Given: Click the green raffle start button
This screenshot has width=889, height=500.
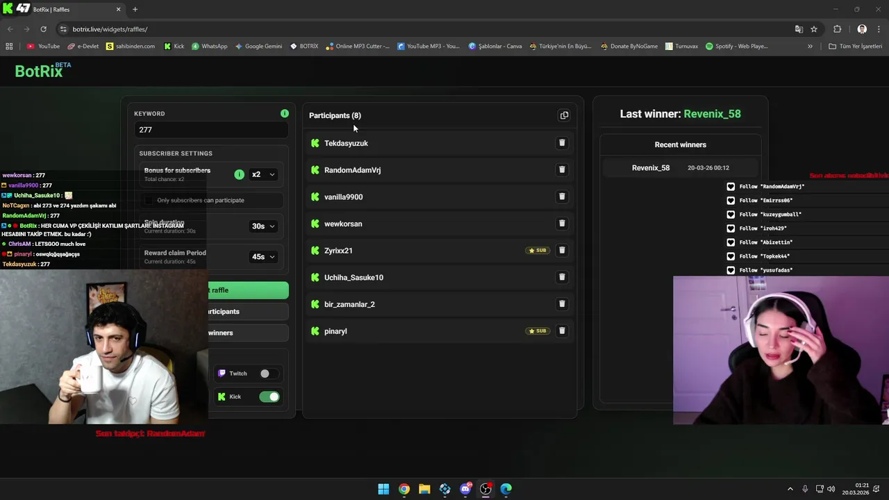Looking at the screenshot, I should tap(249, 290).
